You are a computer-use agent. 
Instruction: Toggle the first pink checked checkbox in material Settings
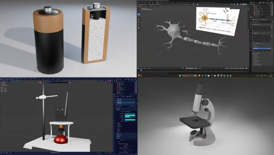click(x=125, y=146)
